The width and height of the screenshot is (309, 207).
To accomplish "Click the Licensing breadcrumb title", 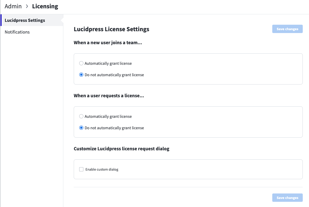I will tap(45, 6).
